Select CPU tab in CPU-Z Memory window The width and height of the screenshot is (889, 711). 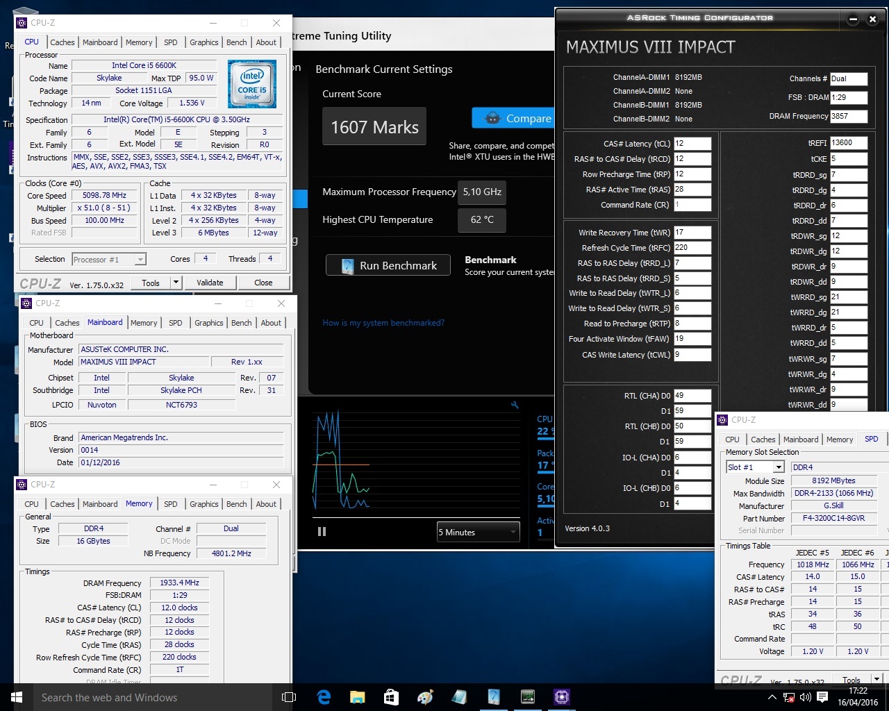click(x=32, y=504)
